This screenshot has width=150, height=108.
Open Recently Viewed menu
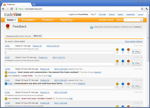(106, 20)
